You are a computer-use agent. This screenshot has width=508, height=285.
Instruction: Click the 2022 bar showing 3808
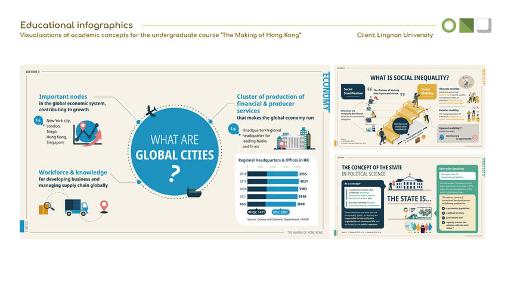click(x=271, y=204)
